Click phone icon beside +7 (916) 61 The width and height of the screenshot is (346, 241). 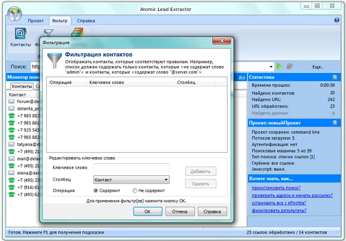point(12,188)
